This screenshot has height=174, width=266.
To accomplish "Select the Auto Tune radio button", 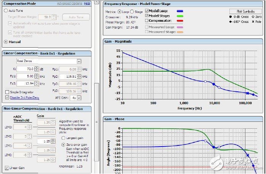I will (x=6, y=11).
